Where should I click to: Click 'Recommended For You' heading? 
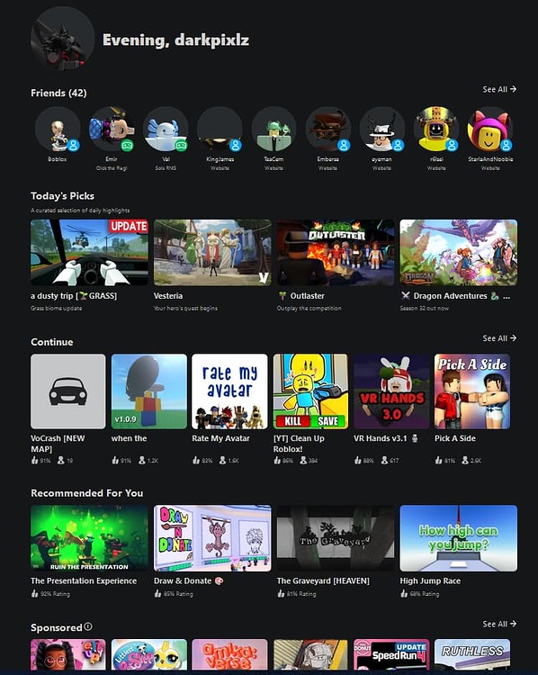click(87, 493)
